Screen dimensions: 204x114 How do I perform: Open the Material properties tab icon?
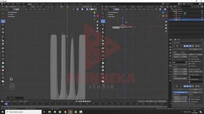coord(170,80)
